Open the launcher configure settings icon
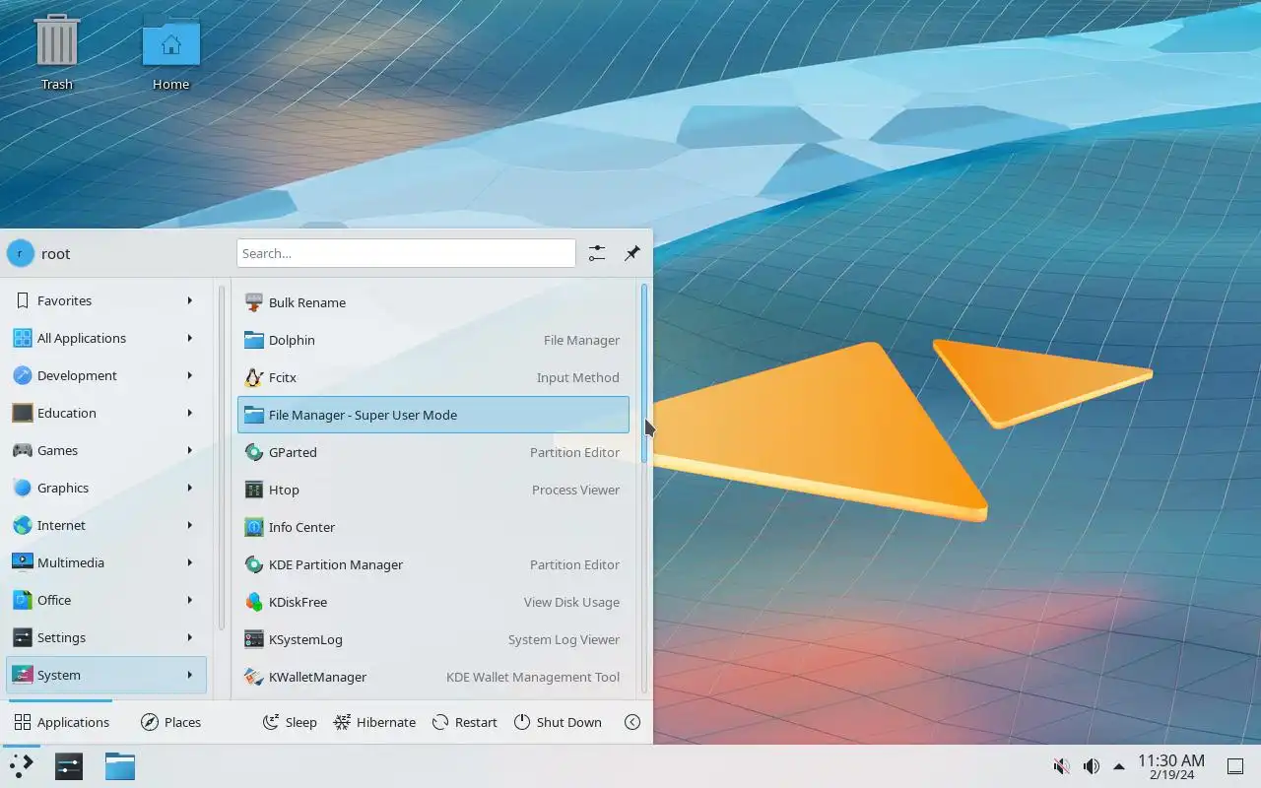This screenshot has width=1261, height=788. pyautogui.click(x=597, y=253)
